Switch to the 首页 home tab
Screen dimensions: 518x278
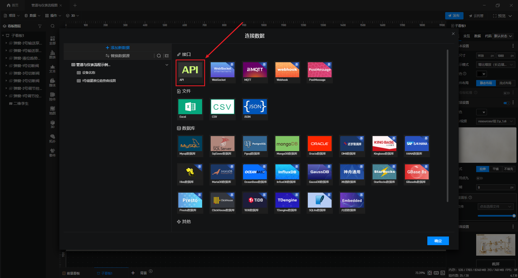pos(13,5)
